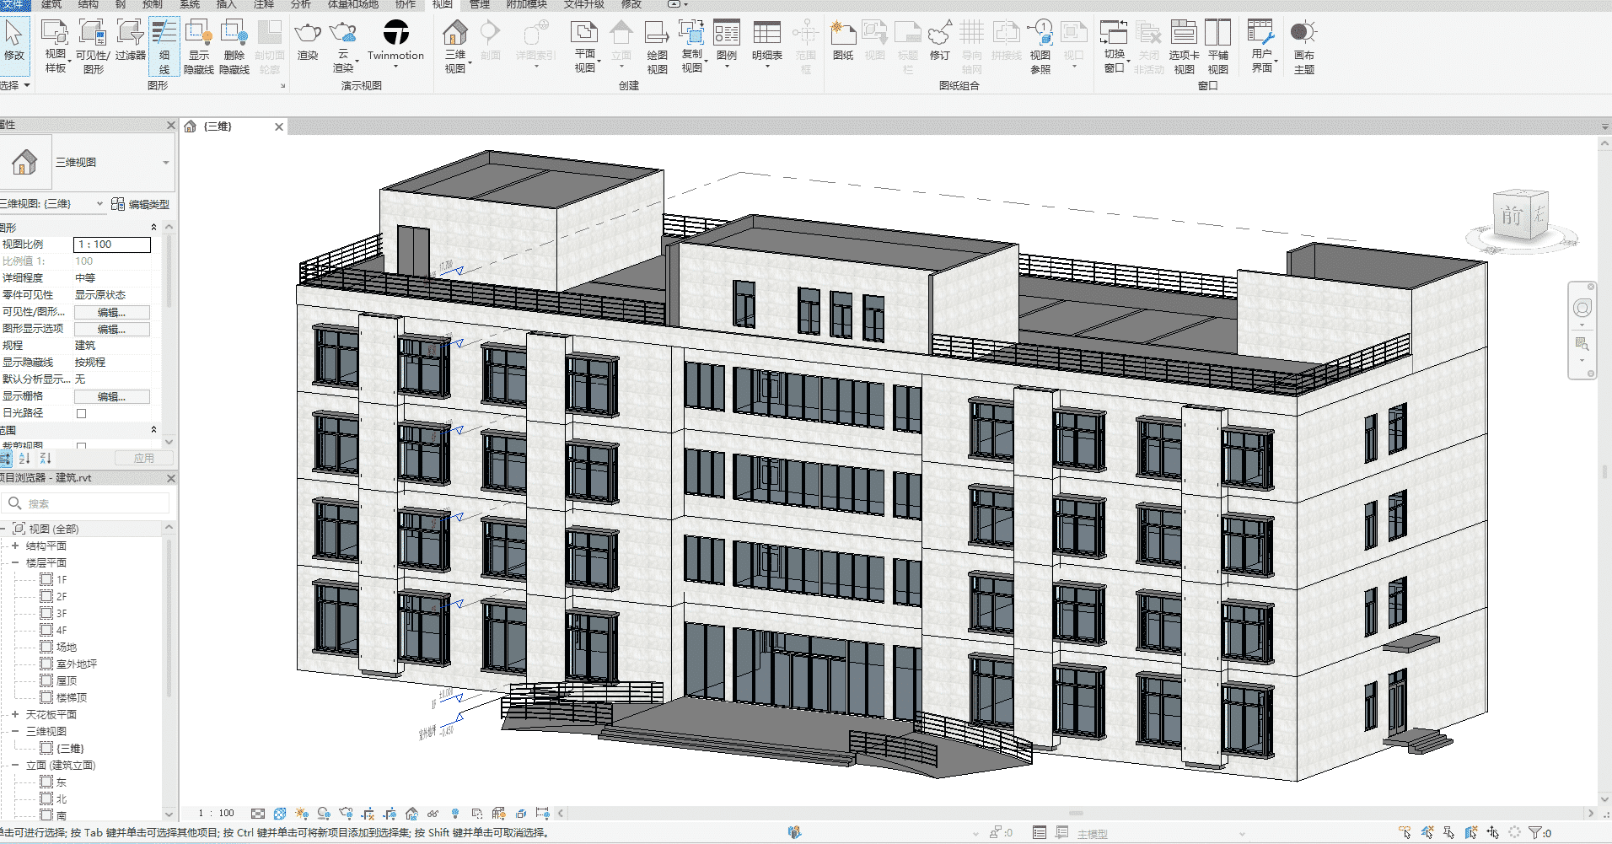Open the 管理 (Manage) ribbon tab
Viewport: 1612px width, 844px height.
pos(480,5)
